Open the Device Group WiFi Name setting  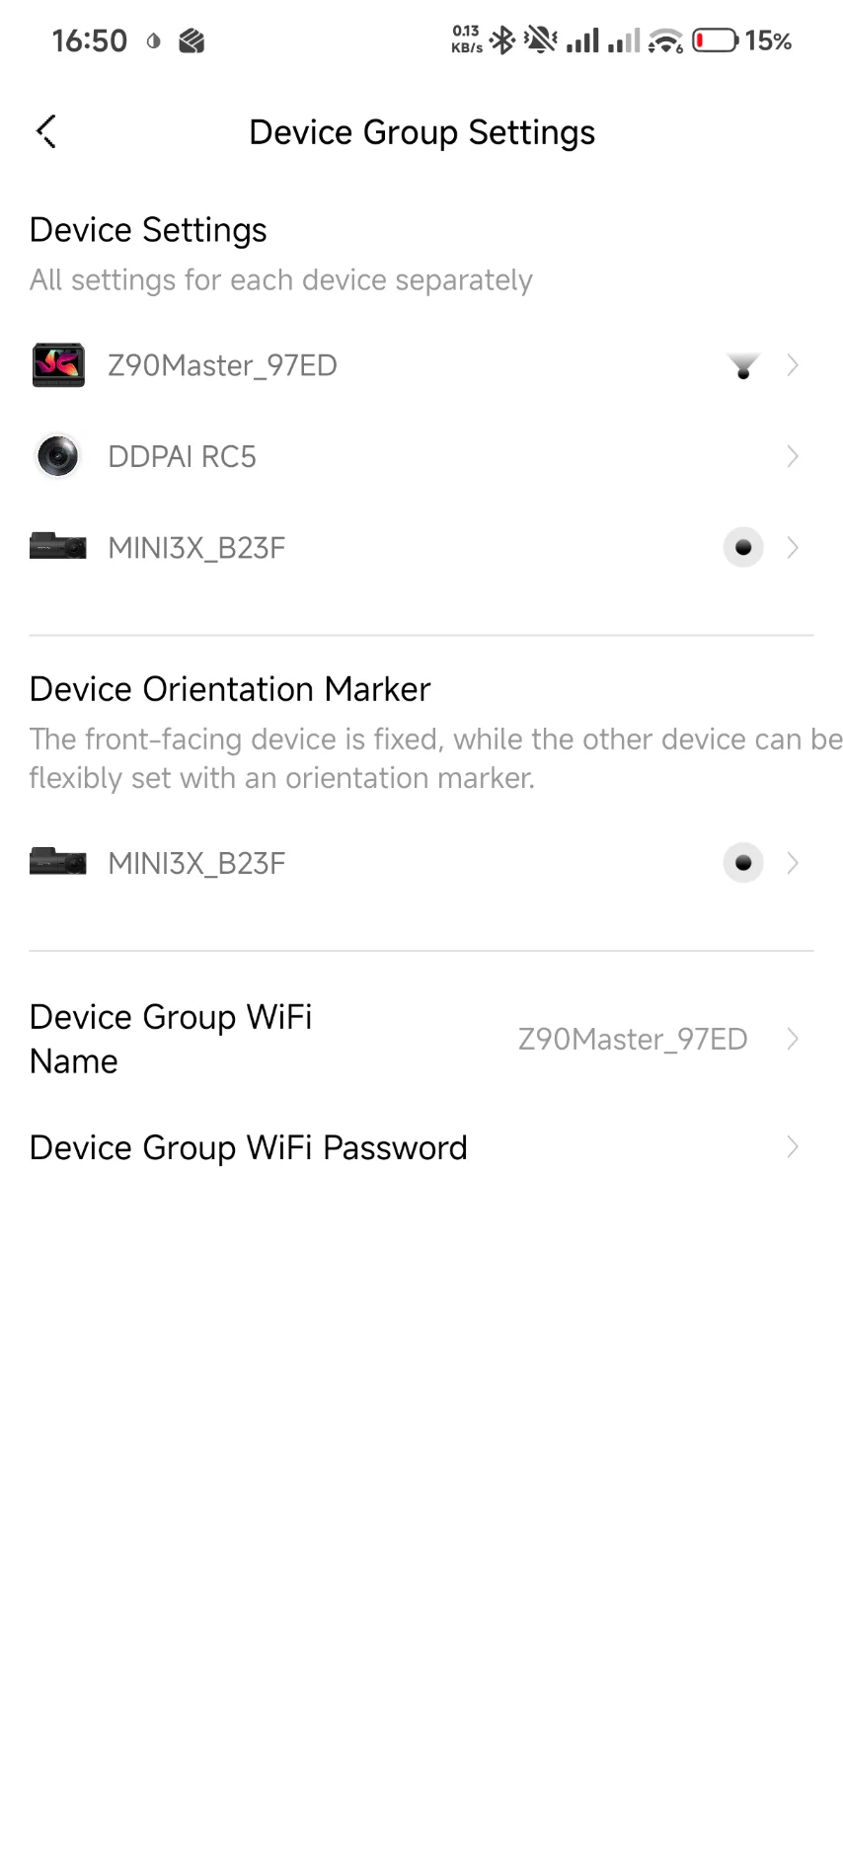[171, 1039]
